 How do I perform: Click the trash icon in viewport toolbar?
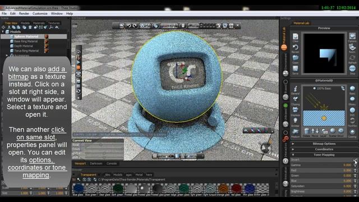coord(183,26)
